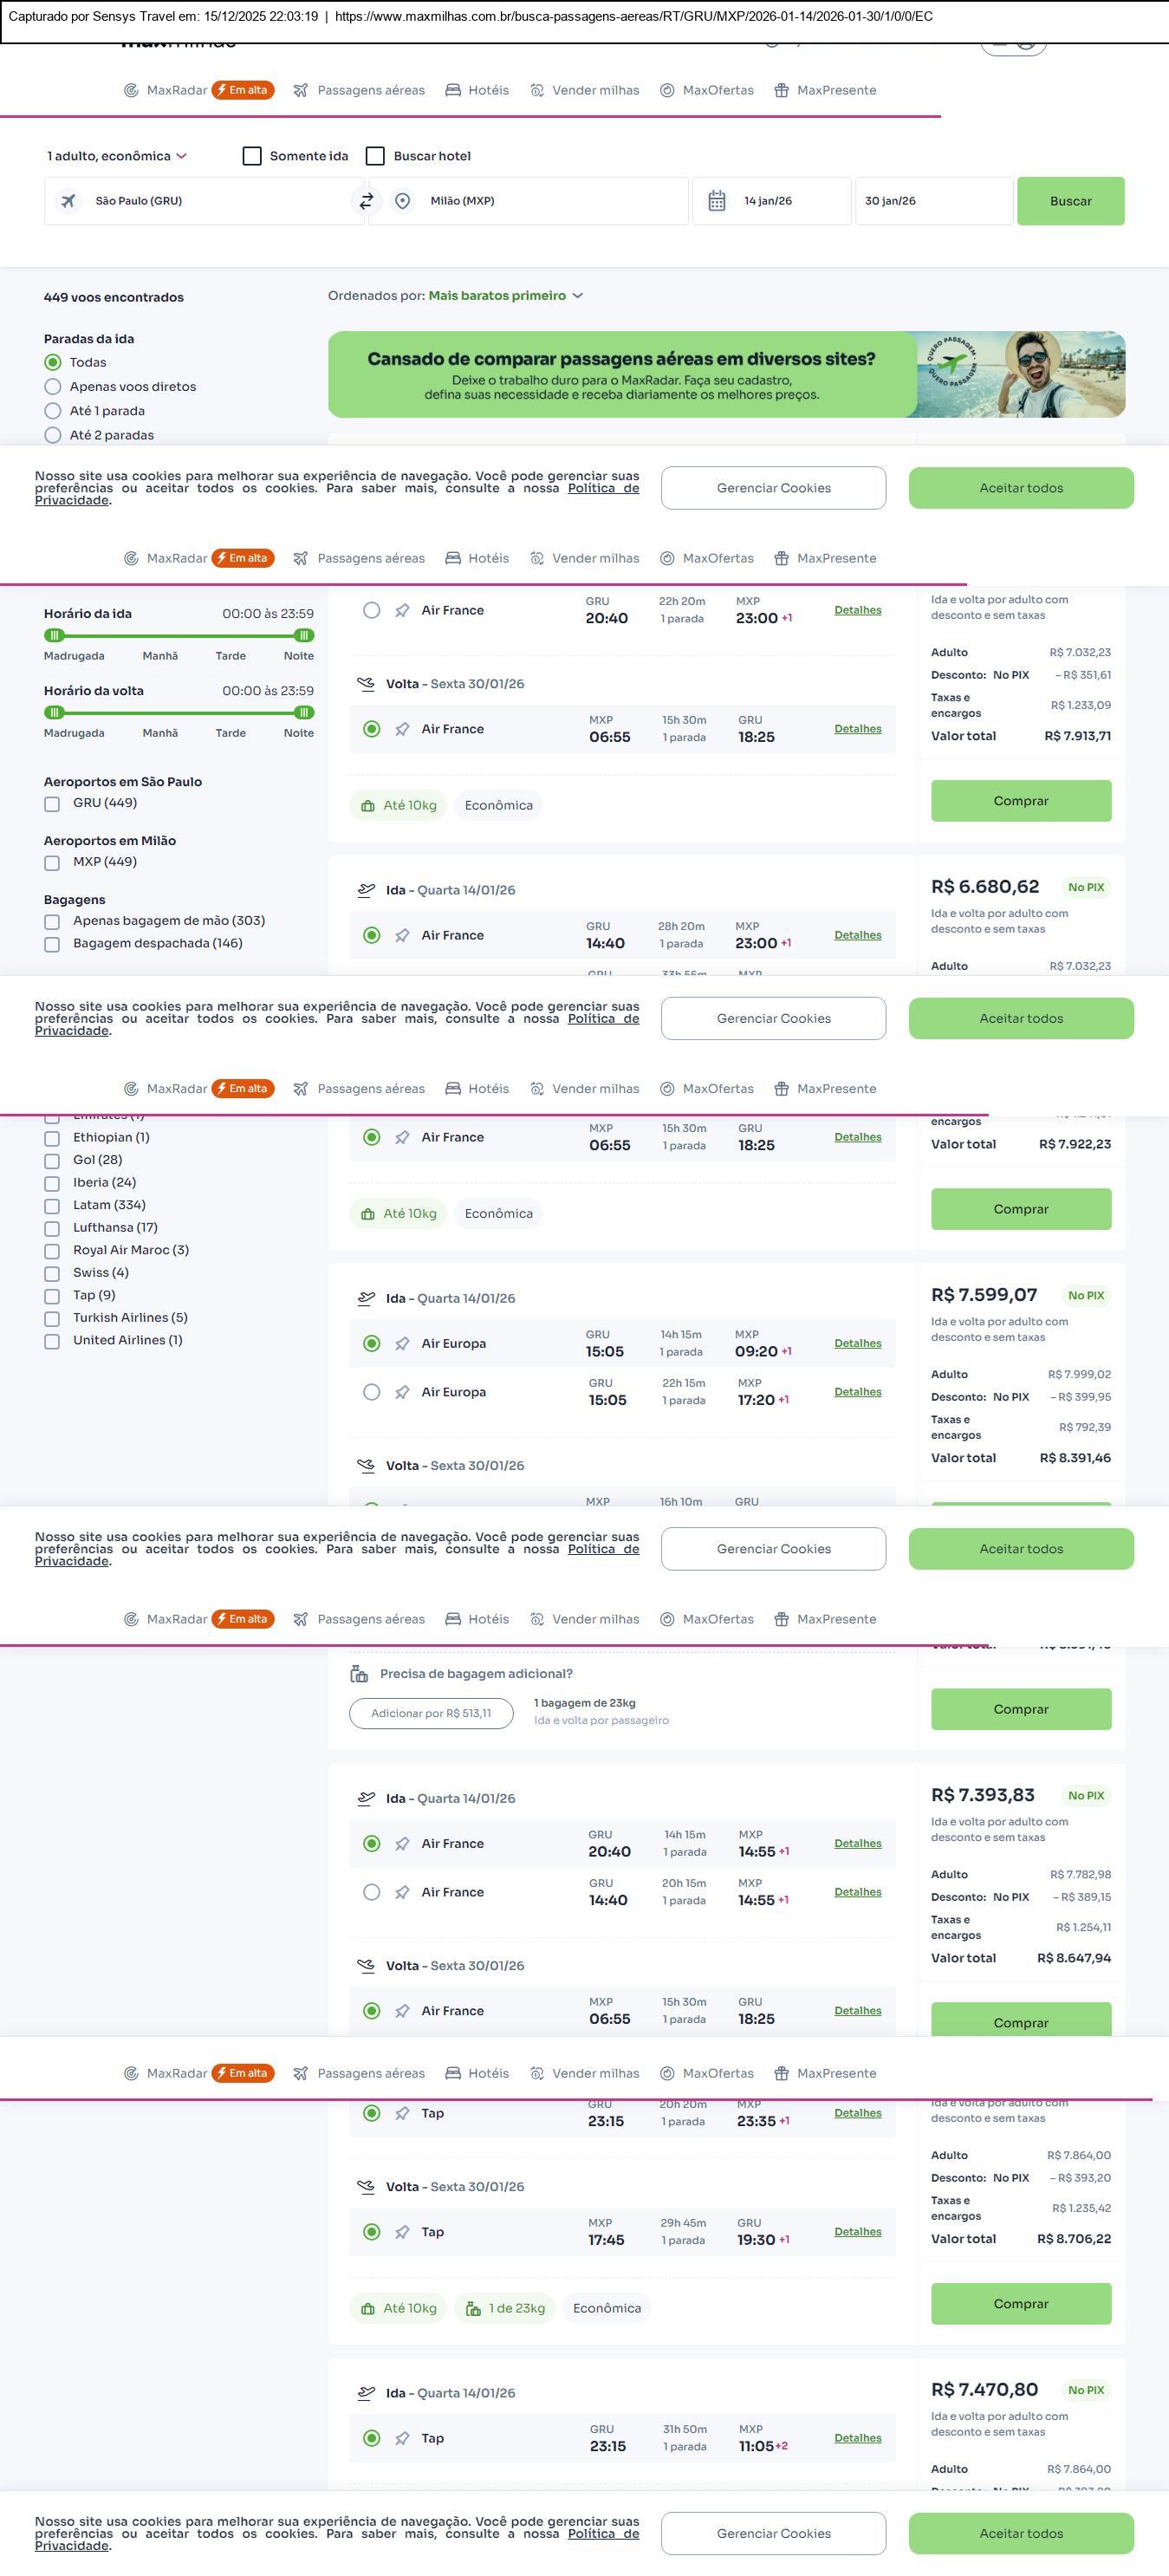Click the airplane icon beside São Paulo (GRU)

[68, 201]
